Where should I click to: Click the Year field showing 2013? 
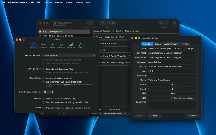(172, 71)
